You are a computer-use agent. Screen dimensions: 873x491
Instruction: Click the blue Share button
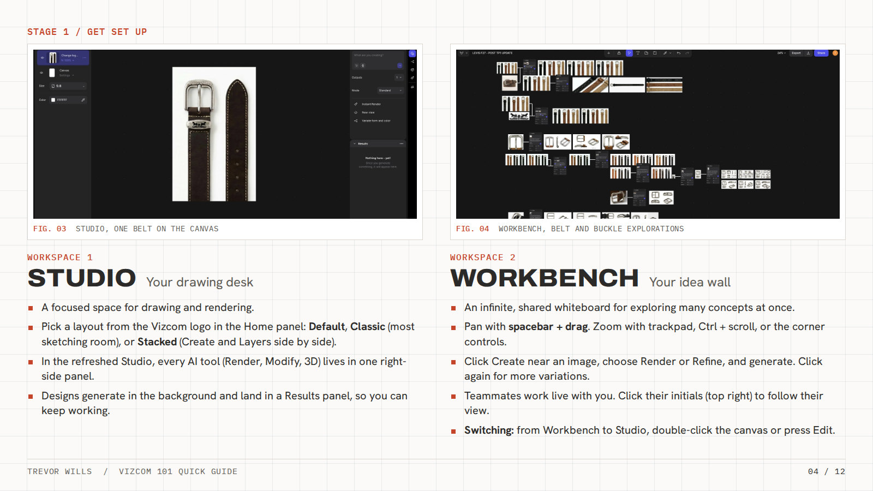click(x=821, y=53)
